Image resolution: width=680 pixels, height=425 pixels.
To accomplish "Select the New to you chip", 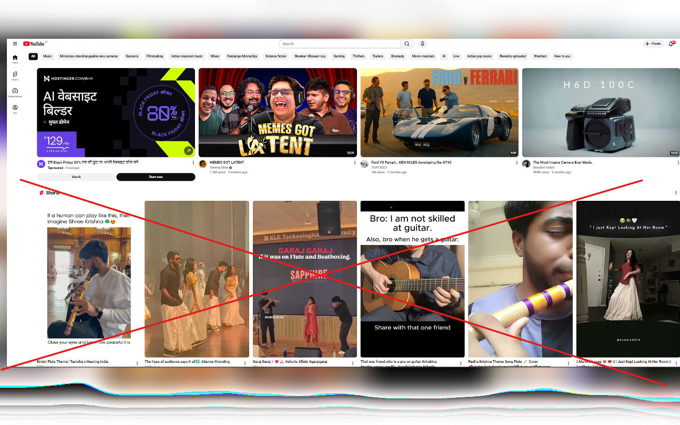I will tap(562, 56).
